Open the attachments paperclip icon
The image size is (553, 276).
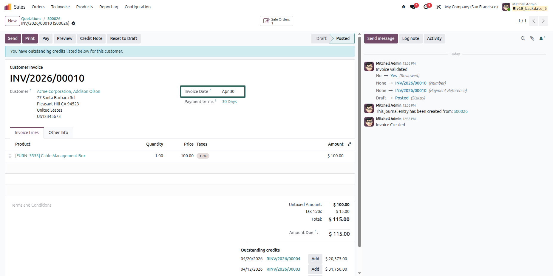pos(532,38)
